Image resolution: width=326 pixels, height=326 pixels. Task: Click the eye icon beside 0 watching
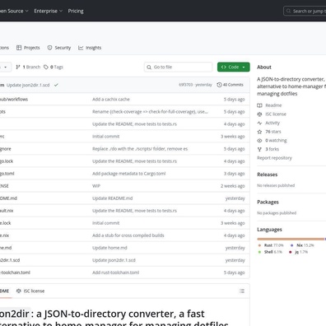[x=259, y=141]
